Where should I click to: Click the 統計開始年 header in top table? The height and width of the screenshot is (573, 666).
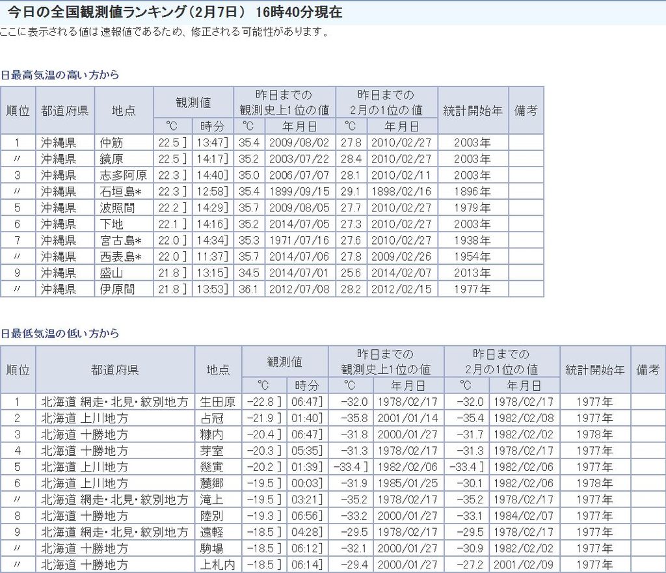pyautogui.click(x=472, y=110)
